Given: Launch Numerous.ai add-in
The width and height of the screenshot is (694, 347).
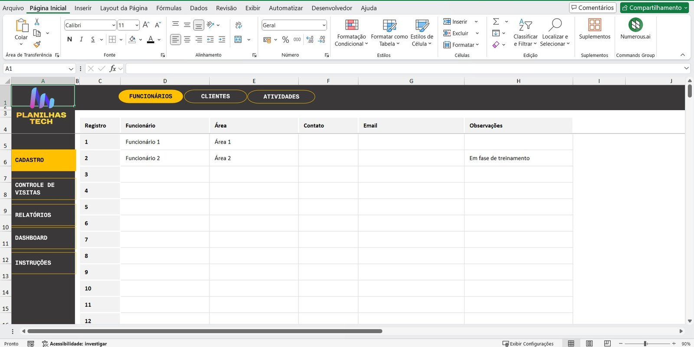Looking at the screenshot, I should click(635, 29).
